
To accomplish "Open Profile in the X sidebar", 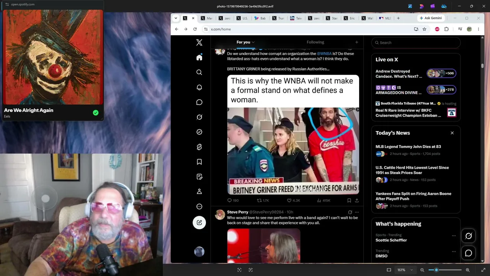I will 199,192.
